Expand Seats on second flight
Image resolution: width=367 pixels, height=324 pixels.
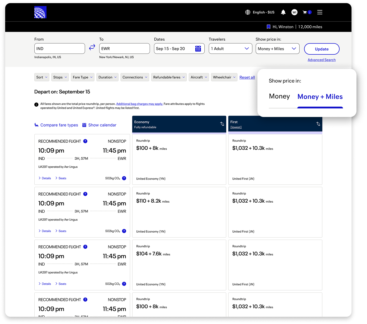click(x=61, y=231)
